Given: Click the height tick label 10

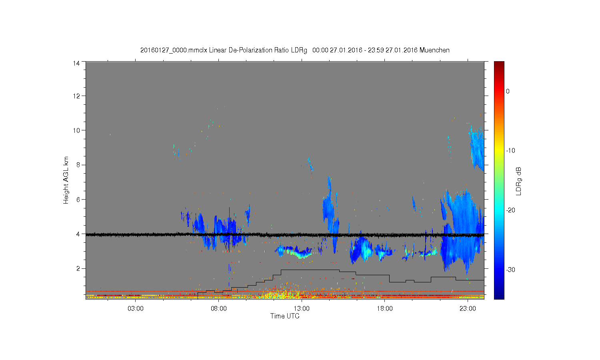Looking at the screenshot, I should point(76,130).
